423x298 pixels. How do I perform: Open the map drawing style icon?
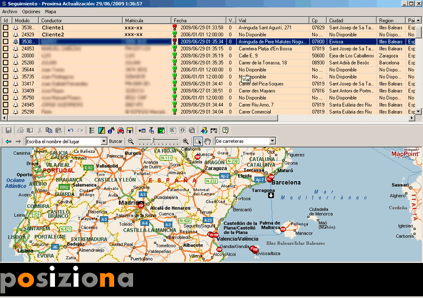tap(102, 130)
